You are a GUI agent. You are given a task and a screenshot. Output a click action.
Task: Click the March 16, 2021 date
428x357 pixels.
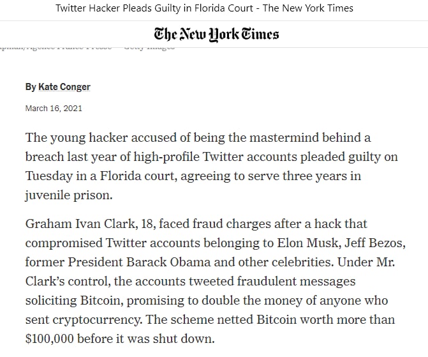(x=54, y=109)
